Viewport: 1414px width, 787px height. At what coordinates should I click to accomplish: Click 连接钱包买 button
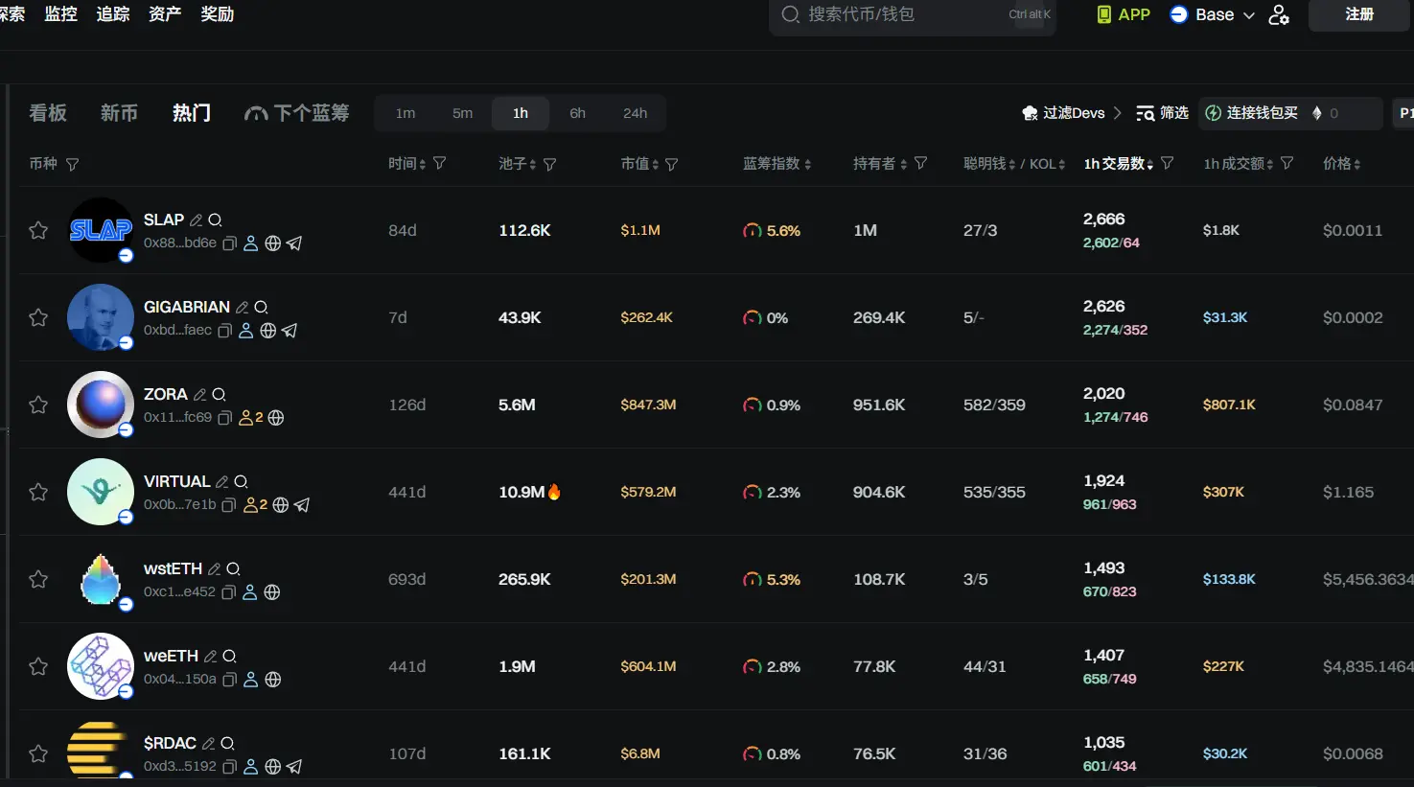point(1251,113)
